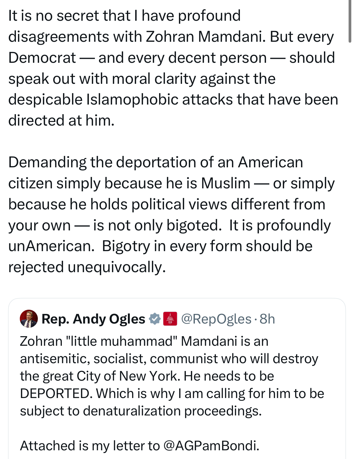Click Rep. Andy Ogles' profile avatar
Viewport: 354px width, 459px height.
point(29,319)
